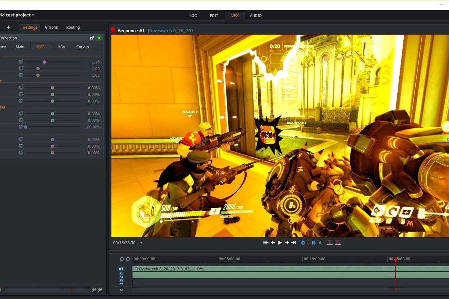449x299 pixels.
Task: Select the Overwatch 8_28 viewer tab
Action: (171, 31)
